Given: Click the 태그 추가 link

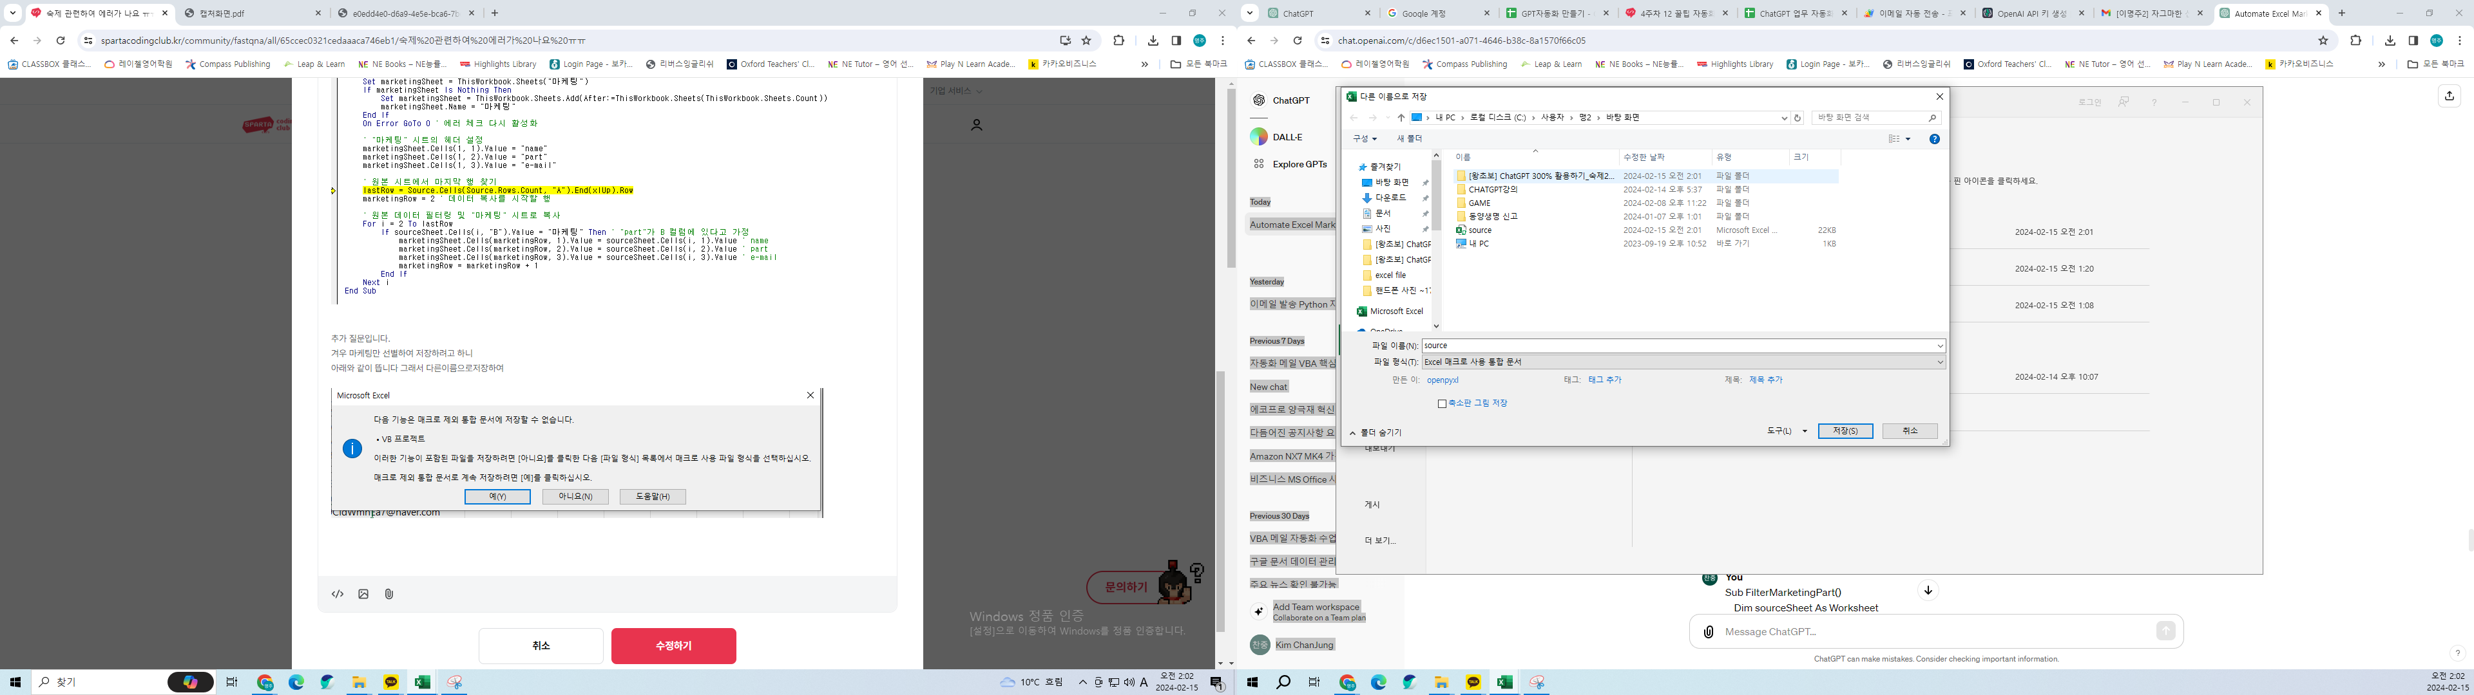Looking at the screenshot, I should pyautogui.click(x=1605, y=380).
